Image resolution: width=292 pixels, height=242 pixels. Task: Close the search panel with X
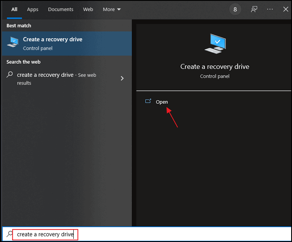(286, 9)
